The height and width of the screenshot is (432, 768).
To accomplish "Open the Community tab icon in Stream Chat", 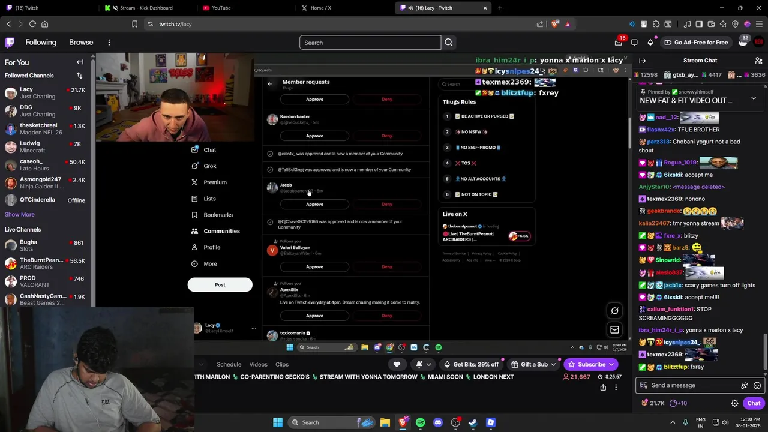I will (x=758, y=61).
